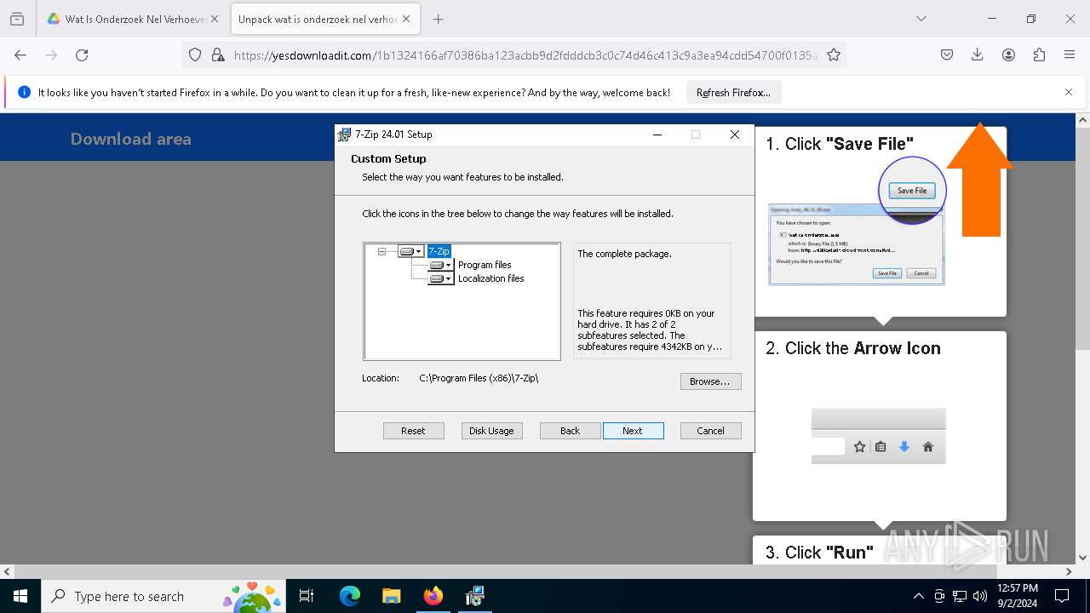Viewport: 1090px width, 613px height.
Task: Click the Download area heading
Action: coord(131,139)
